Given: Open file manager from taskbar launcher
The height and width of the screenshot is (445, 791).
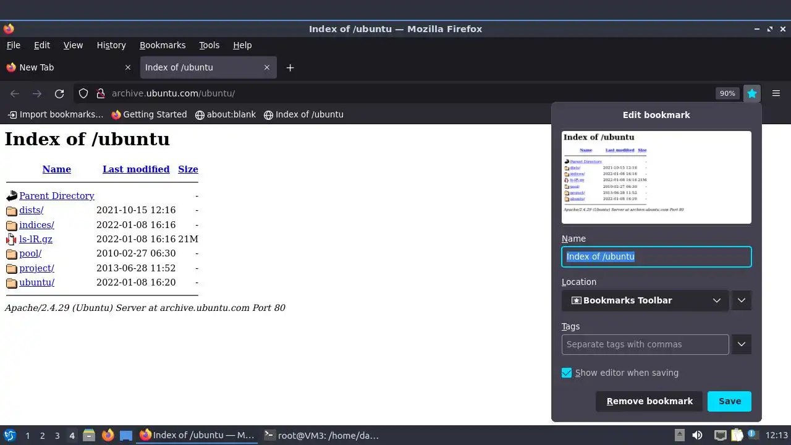Looking at the screenshot, I should [x=89, y=435].
